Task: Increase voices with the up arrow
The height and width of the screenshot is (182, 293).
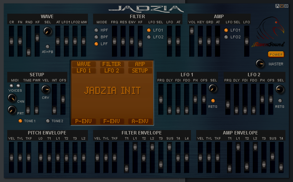Action: tap(11, 86)
